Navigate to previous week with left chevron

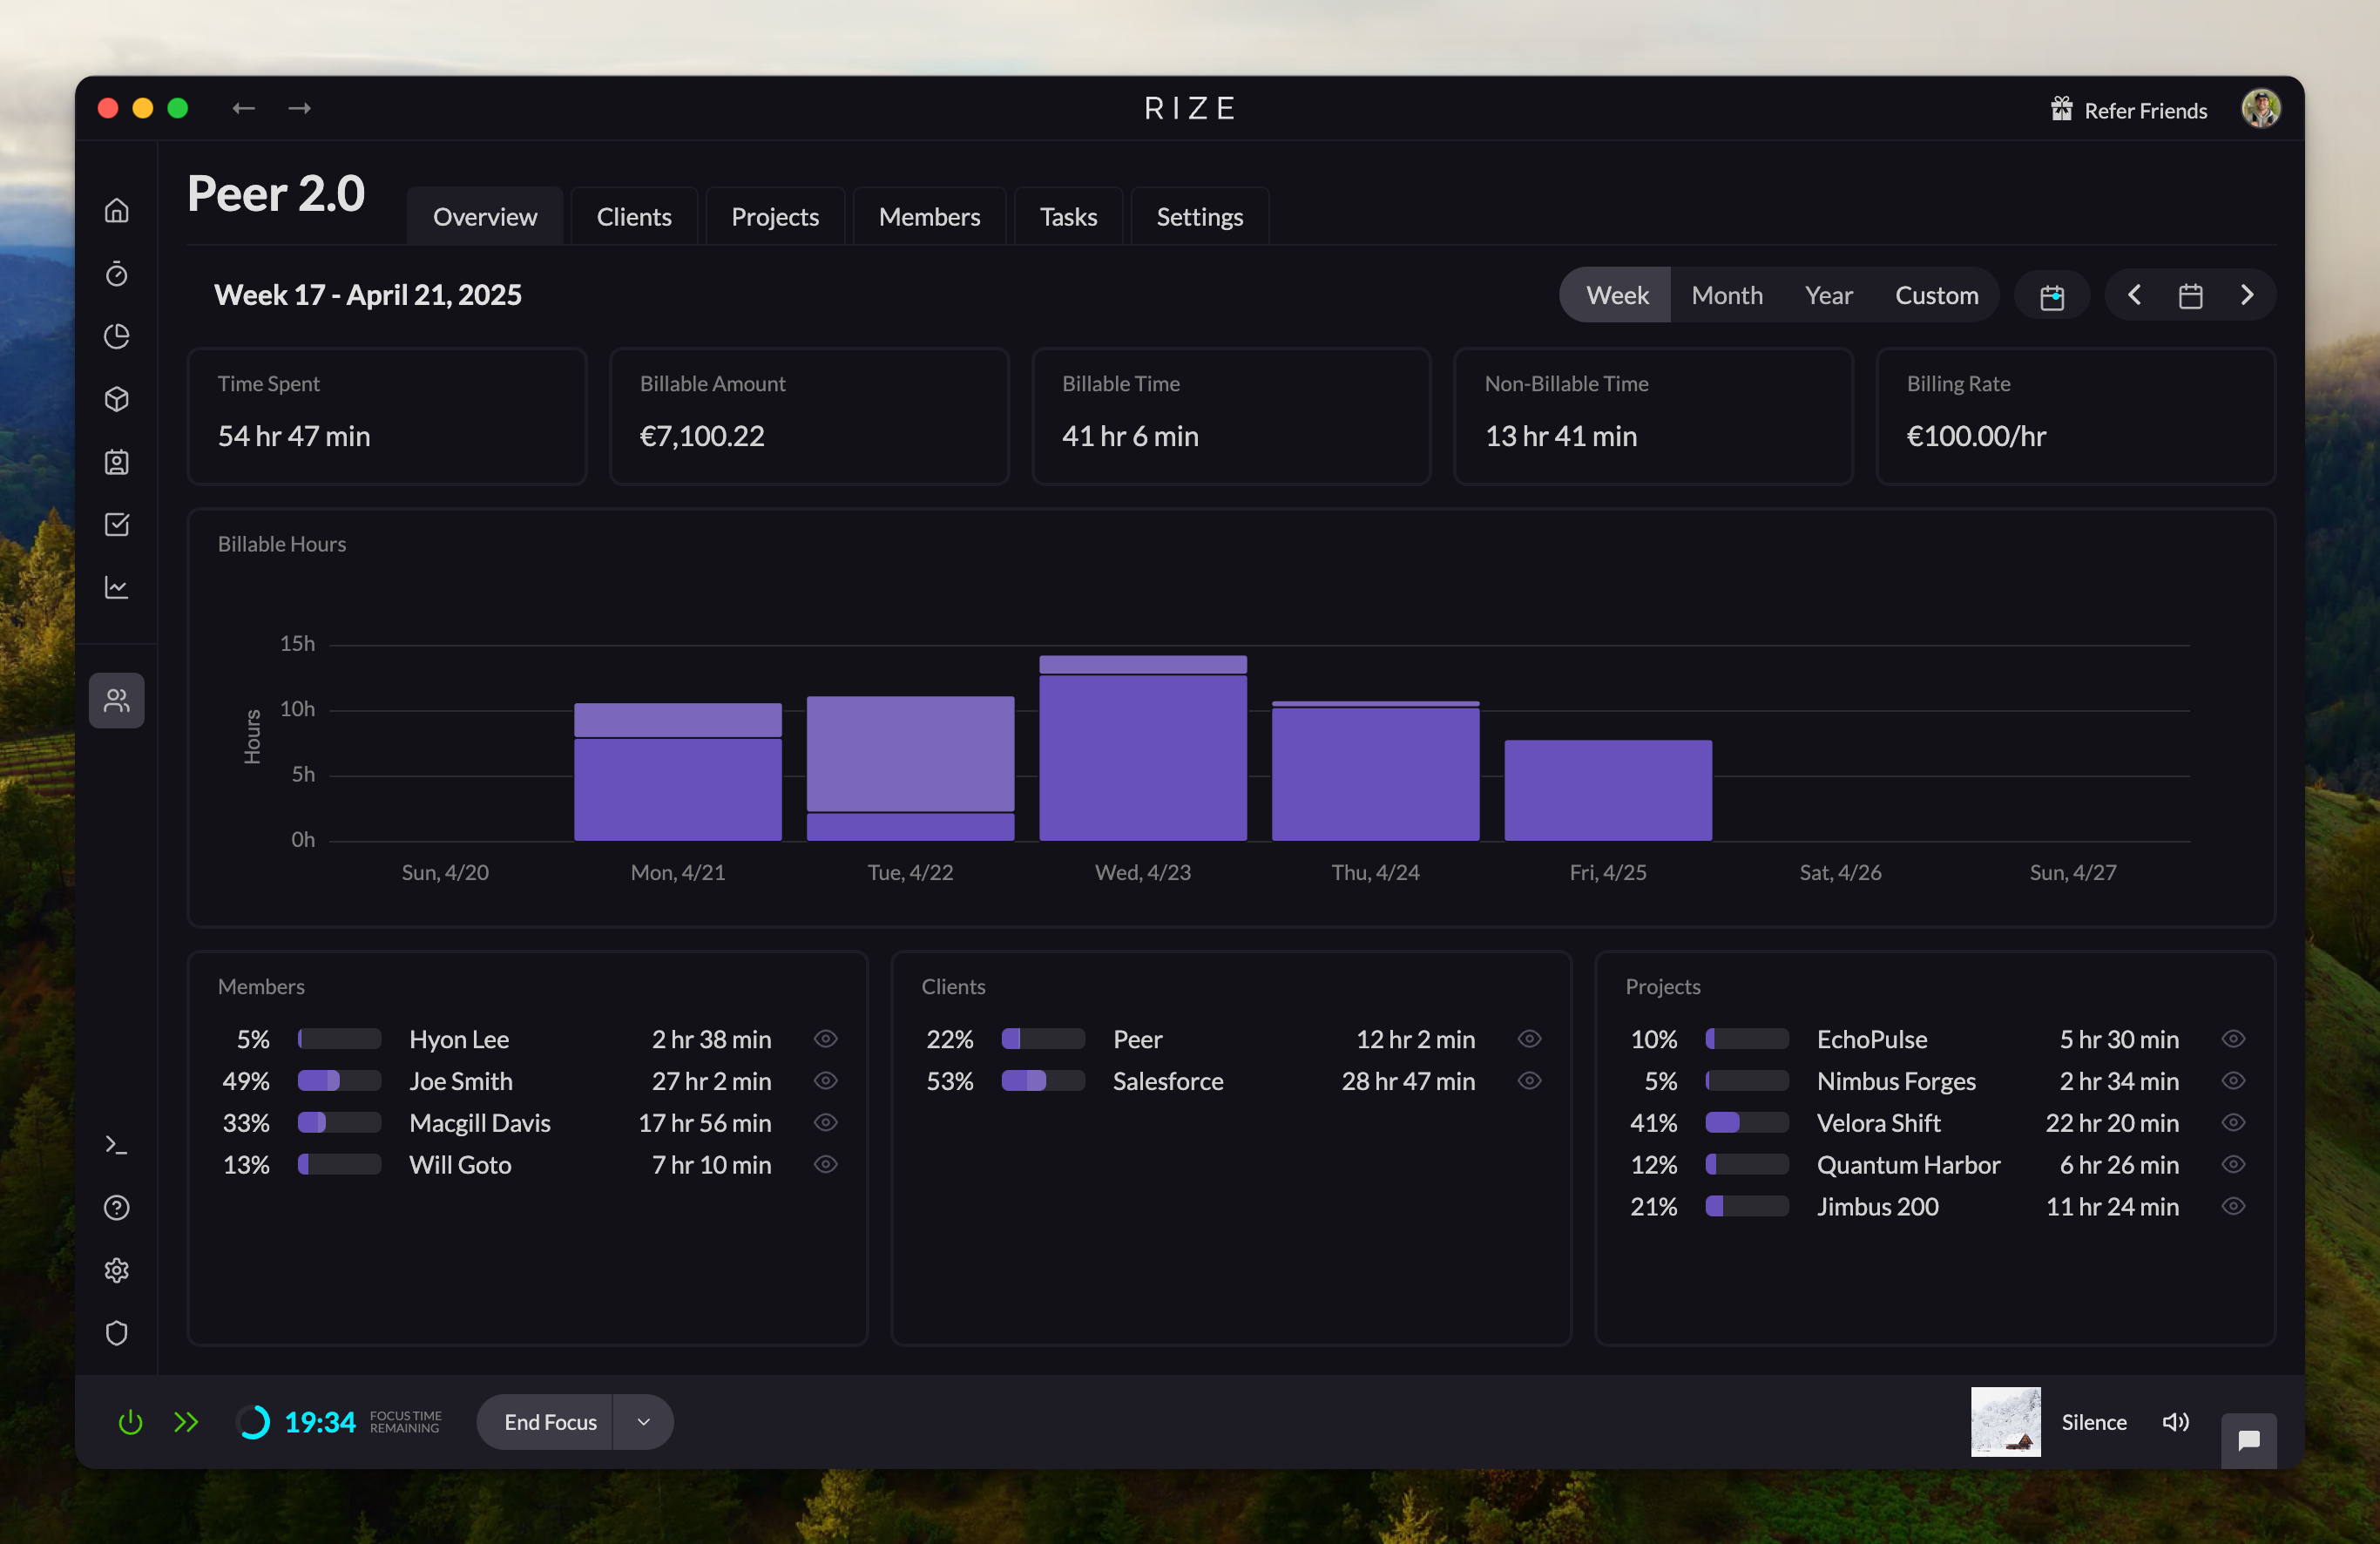(2135, 294)
